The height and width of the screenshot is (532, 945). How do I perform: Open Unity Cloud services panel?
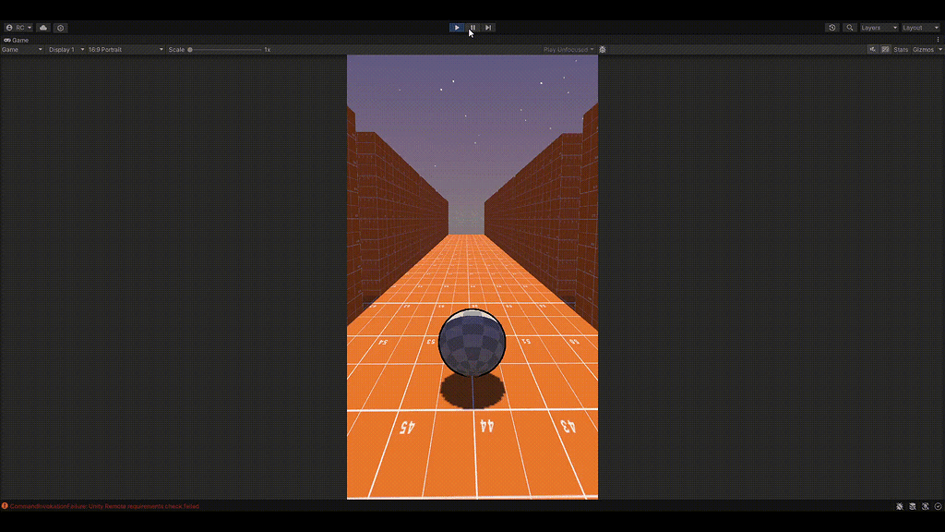pyautogui.click(x=42, y=27)
